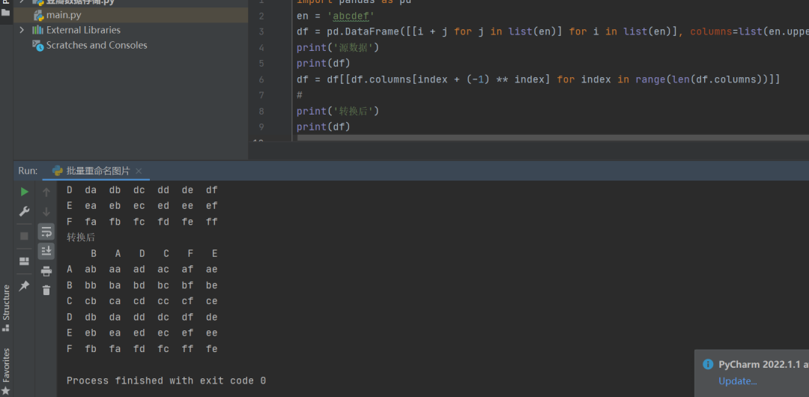Rerun the script with green play icon
The height and width of the screenshot is (397, 809).
point(24,192)
